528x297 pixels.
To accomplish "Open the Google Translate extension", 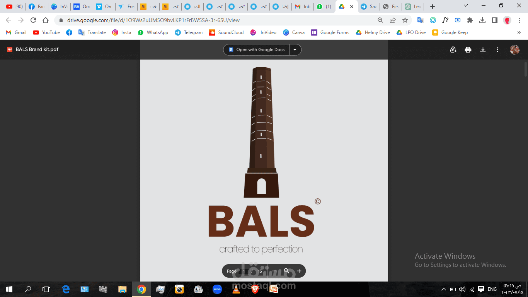I will click(420, 20).
